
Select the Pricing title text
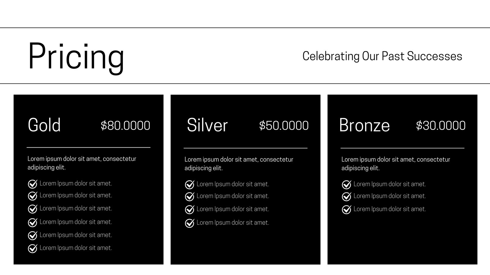pos(76,57)
